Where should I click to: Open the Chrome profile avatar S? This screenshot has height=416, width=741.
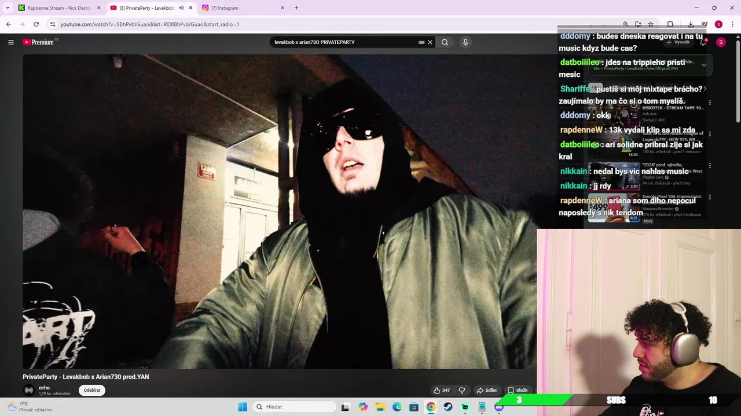click(x=718, y=24)
